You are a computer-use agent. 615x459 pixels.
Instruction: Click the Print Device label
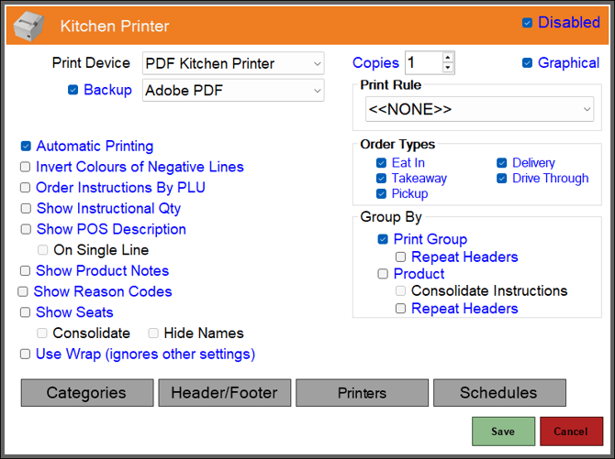91,62
